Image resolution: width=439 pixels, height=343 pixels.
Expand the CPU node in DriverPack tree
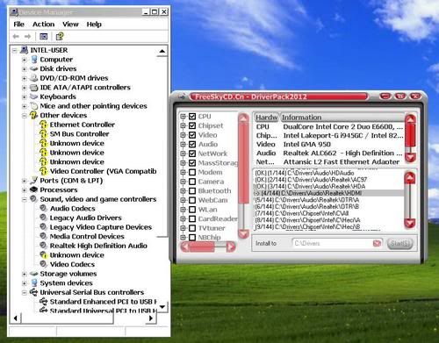(x=184, y=117)
